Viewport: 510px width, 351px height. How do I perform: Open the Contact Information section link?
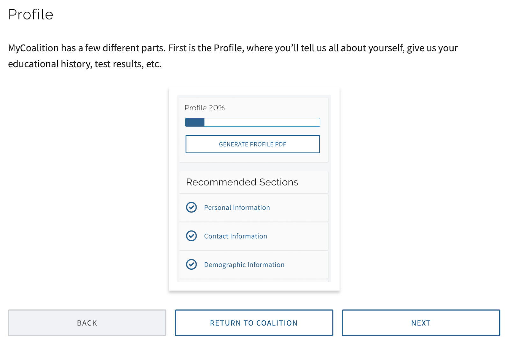pyautogui.click(x=236, y=236)
